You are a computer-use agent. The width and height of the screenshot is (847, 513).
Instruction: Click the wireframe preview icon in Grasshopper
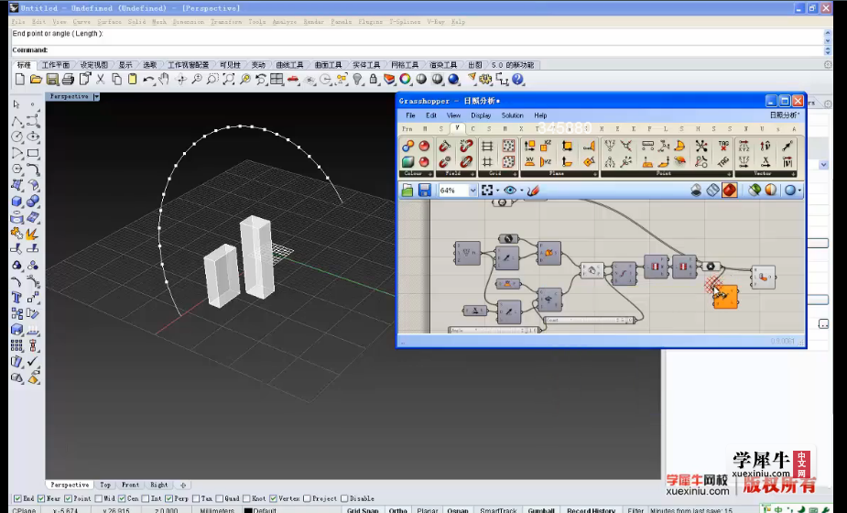pos(713,191)
